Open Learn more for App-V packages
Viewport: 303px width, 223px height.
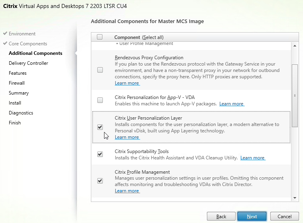pos(232,104)
